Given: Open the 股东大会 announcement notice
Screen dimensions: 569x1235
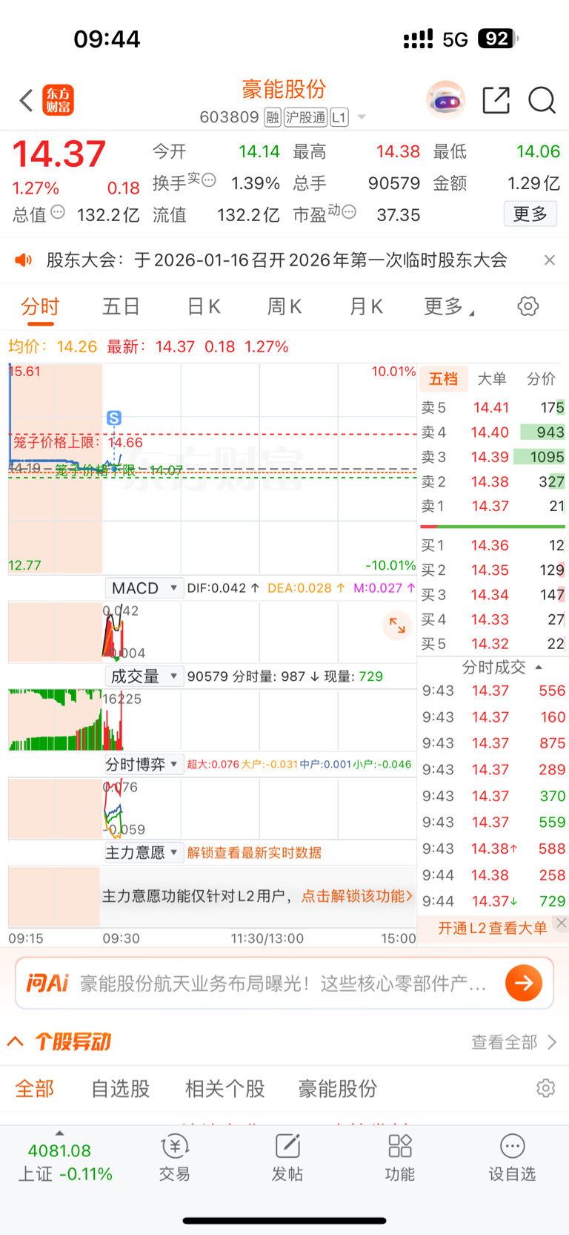Looking at the screenshot, I should click(x=276, y=260).
